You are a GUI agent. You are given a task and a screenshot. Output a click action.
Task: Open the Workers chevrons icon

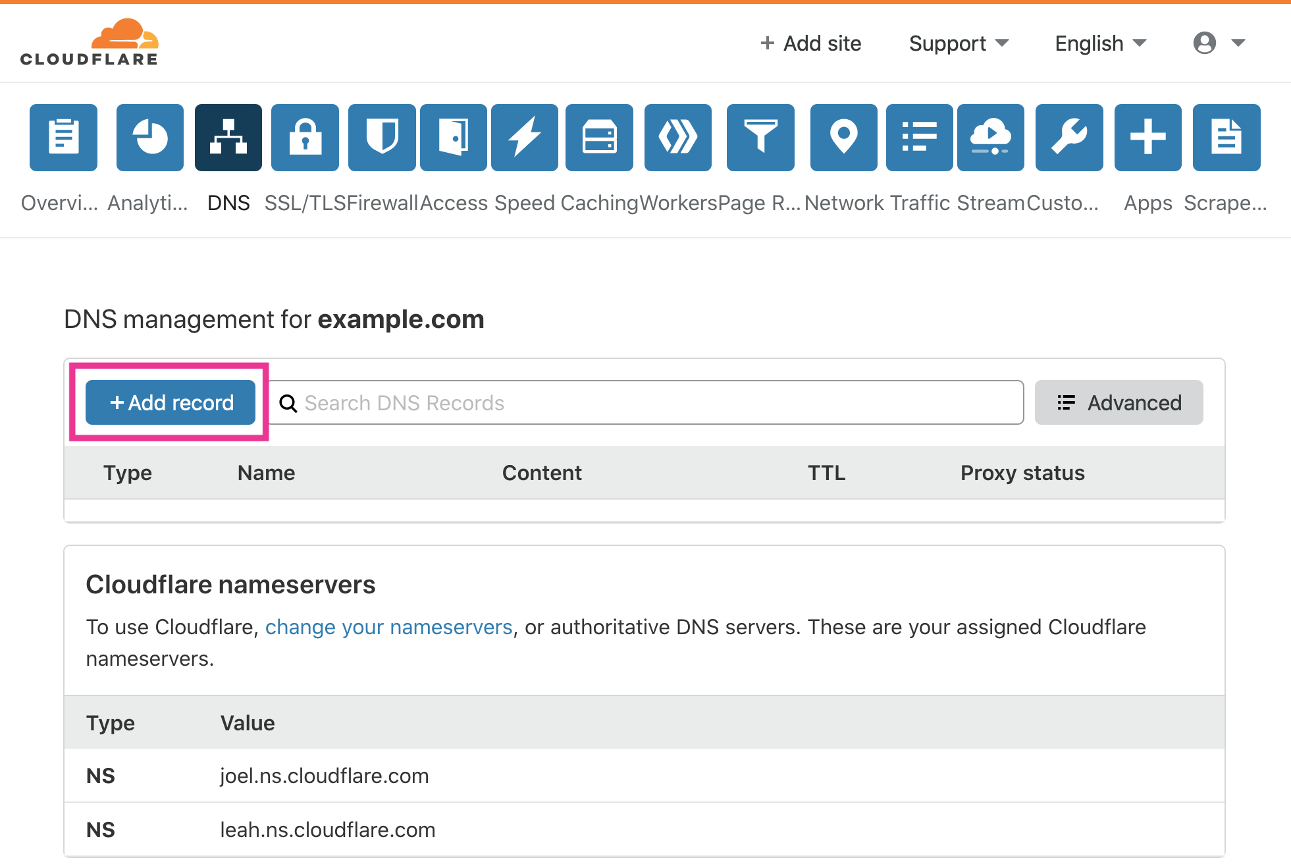pyautogui.click(x=678, y=138)
